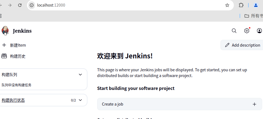
Task: View site information icon in address bar
Action: (32, 5)
